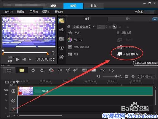
Task: Click the timeline zoom slider
Action: coord(110,76)
